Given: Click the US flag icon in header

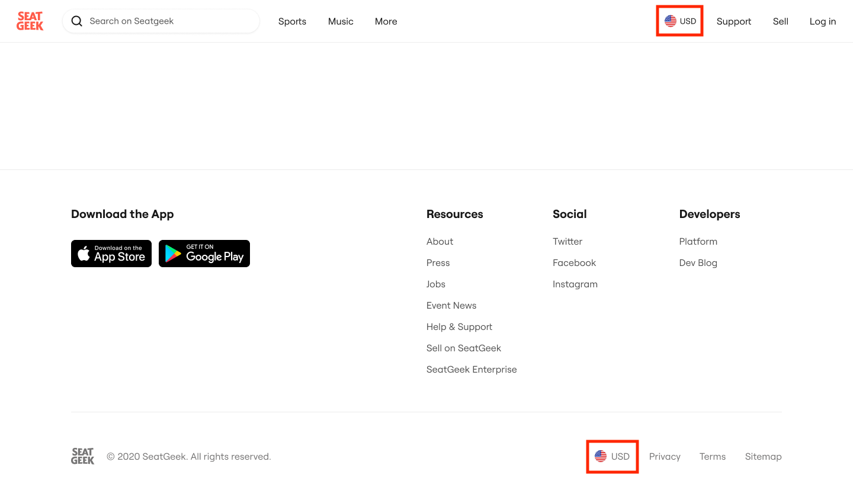Looking at the screenshot, I should (x=671, y=21).
